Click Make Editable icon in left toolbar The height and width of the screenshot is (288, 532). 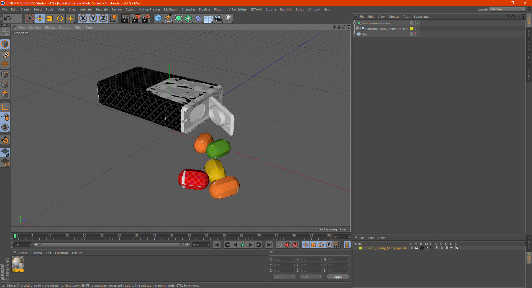click(5, 32)
